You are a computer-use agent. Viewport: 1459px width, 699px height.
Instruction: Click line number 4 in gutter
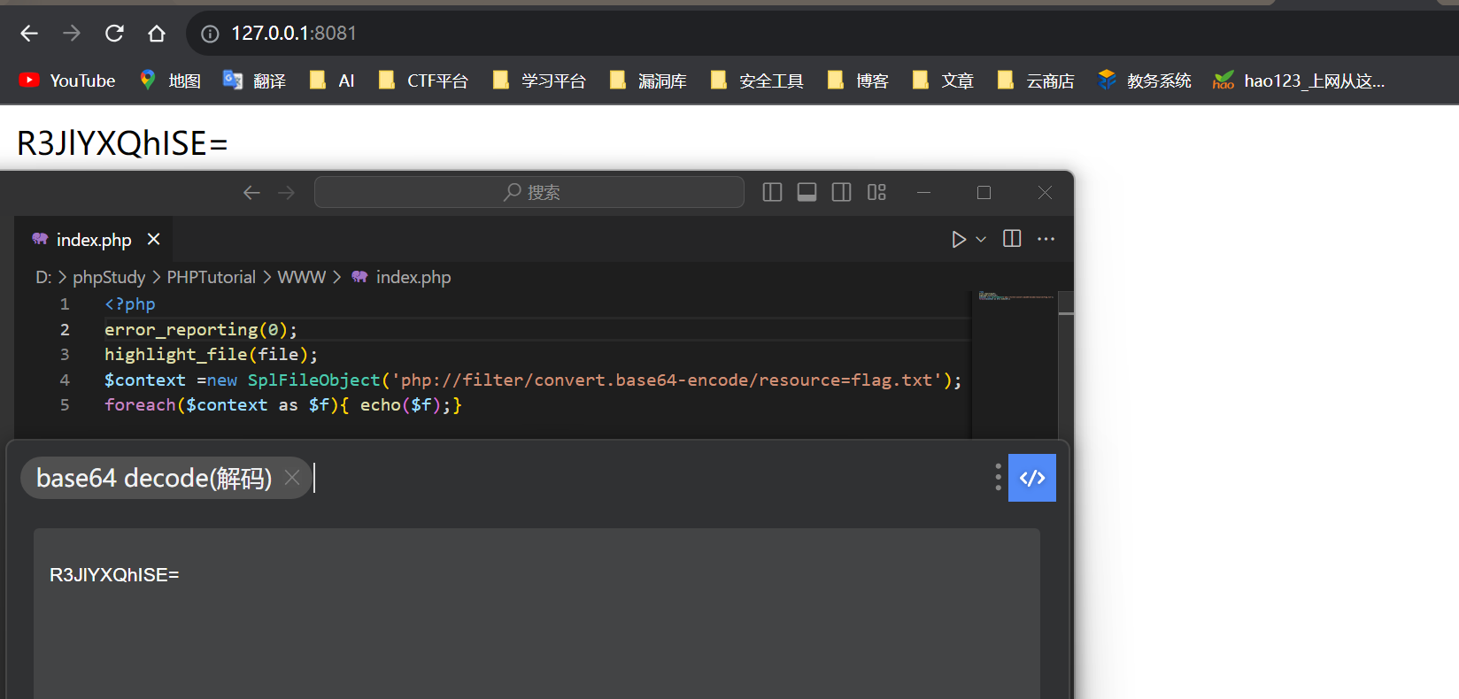(x=65, y=380)
